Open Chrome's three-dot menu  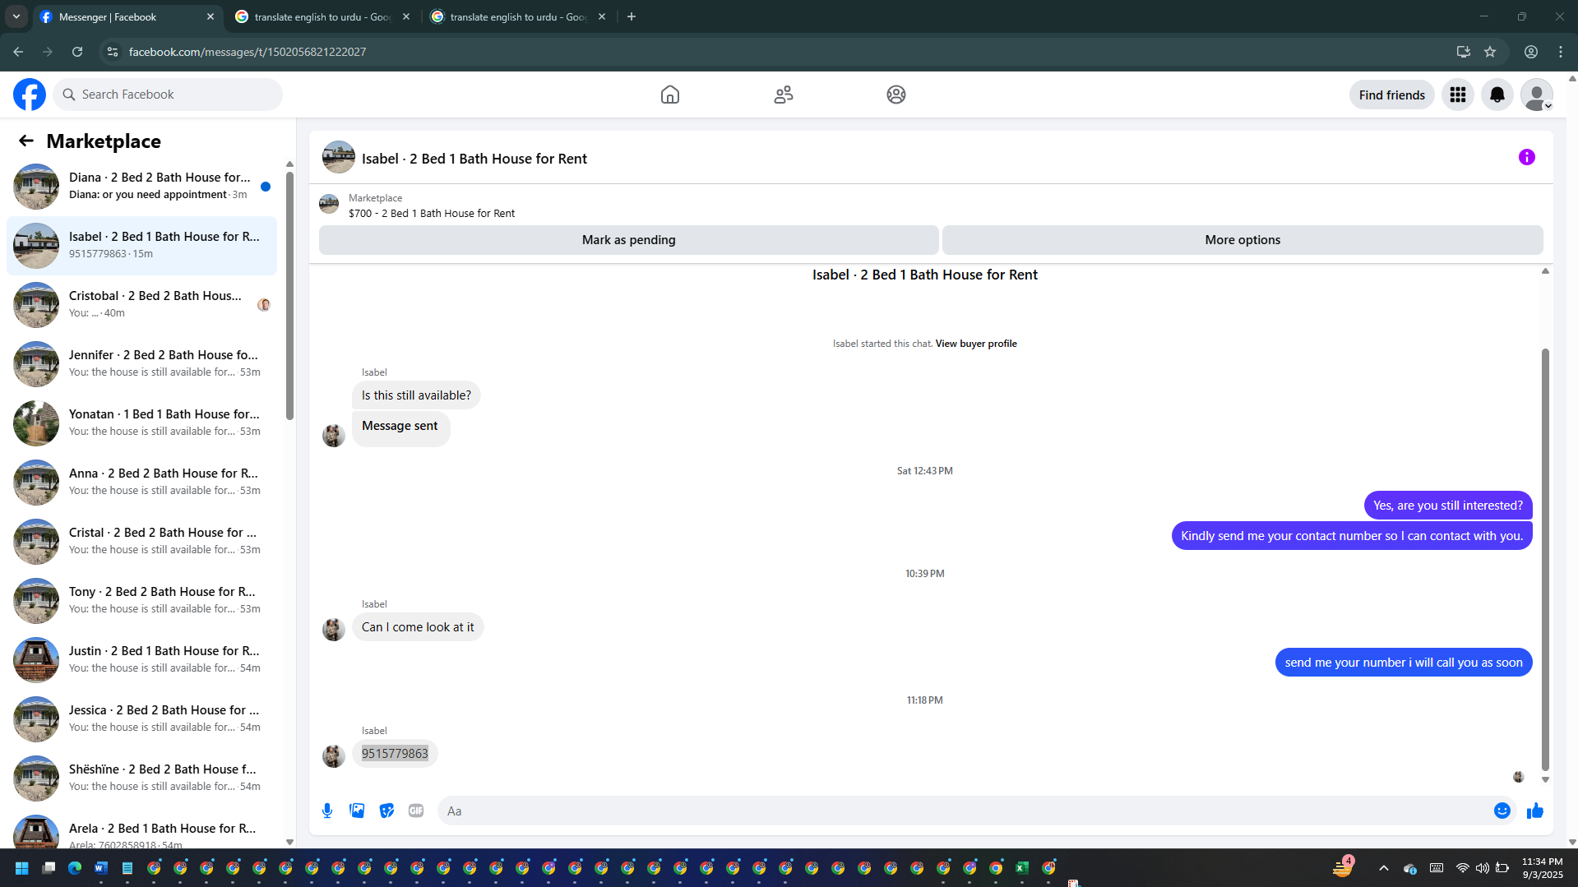tap(1561, 52)
